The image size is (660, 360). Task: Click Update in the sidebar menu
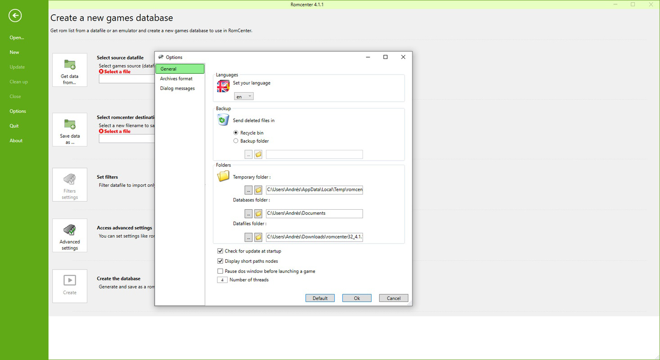[x=17, y=67]
